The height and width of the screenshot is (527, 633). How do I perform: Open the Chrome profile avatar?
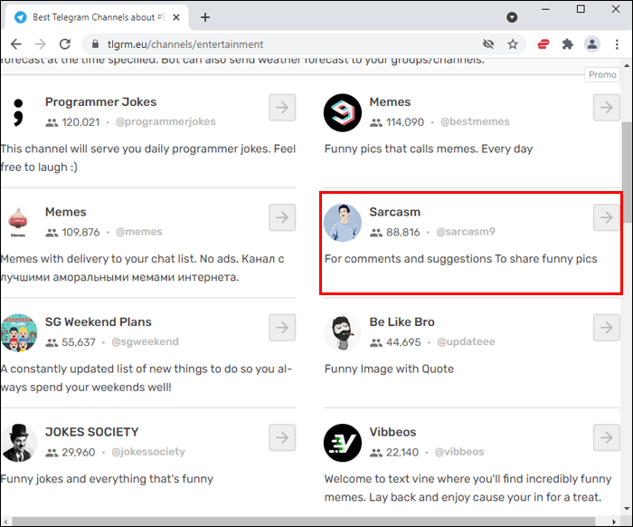pos(592,44)
